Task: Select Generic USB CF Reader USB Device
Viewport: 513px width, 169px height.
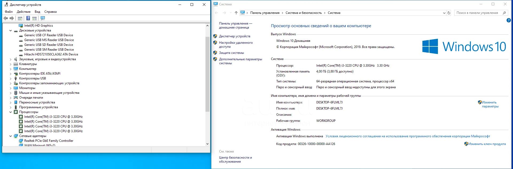Action: 49,35
